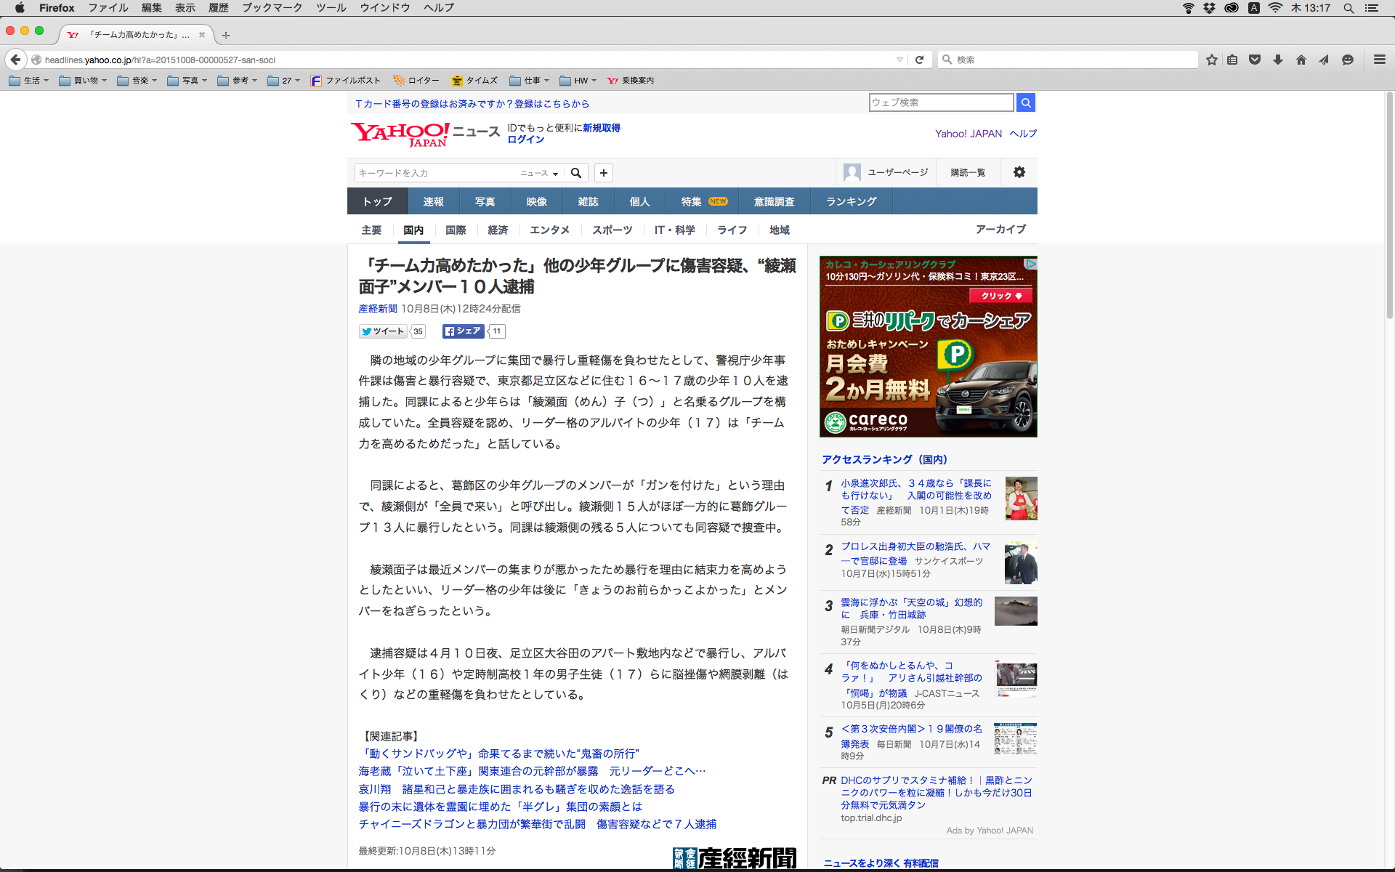Open the Firefox hamburger menu
The width and height of the screenshot is (1395, 872).
pyautogui.click(x=1379, y=60)
